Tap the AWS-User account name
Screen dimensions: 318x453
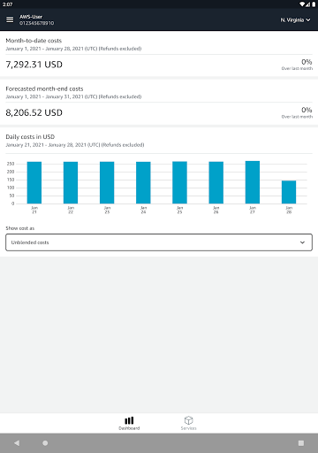[31, 17]
